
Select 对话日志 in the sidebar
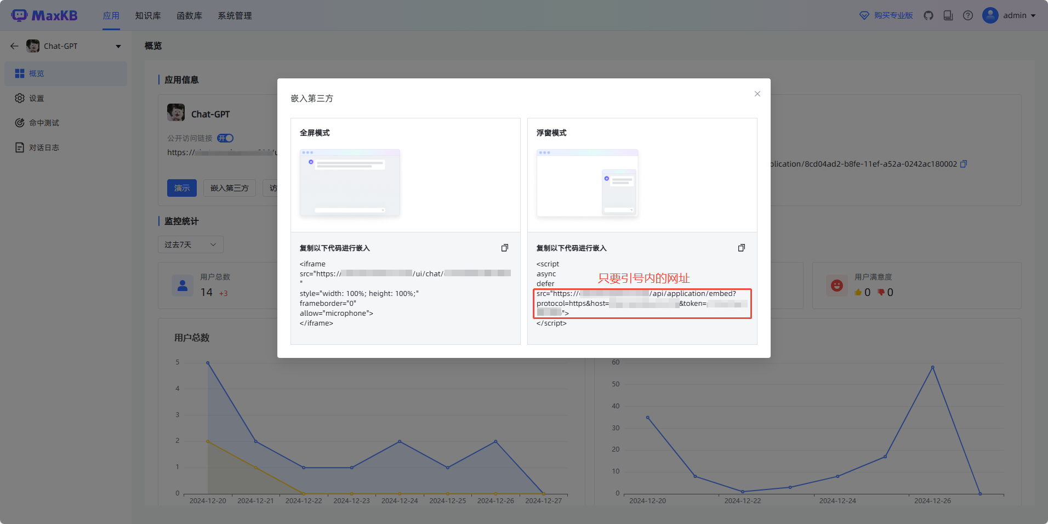[x=66, y=147]
